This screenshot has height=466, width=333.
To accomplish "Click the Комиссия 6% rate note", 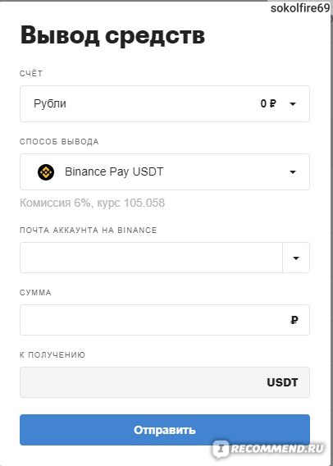I will coord(92,203).
